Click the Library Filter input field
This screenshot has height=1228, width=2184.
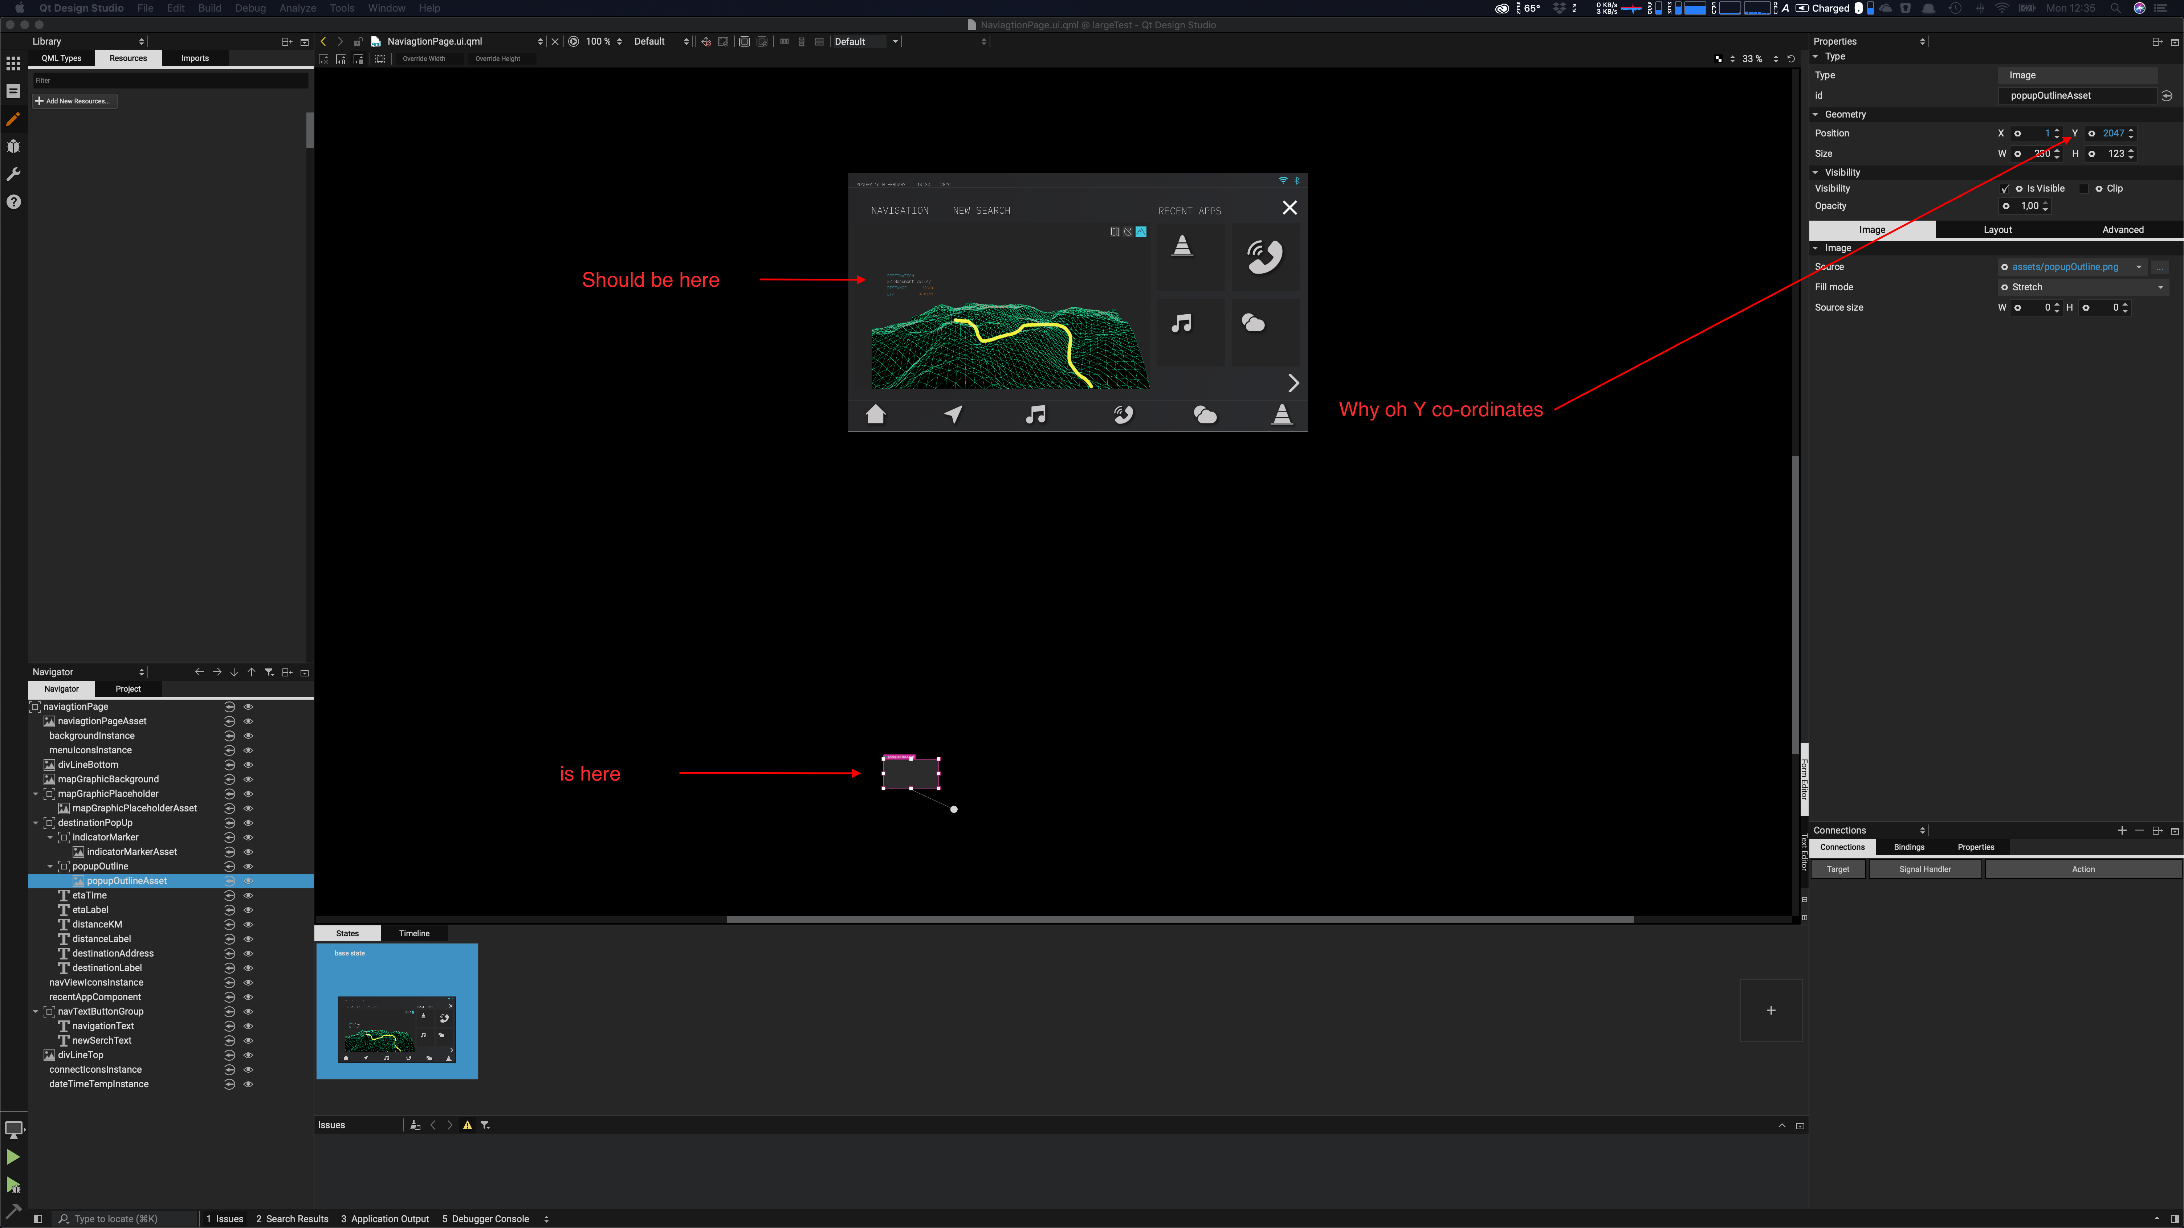[170, 81]
